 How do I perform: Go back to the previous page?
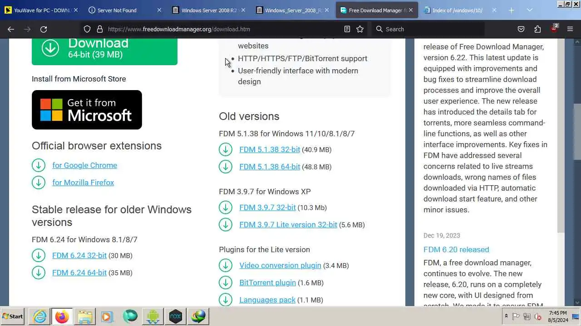tap(11, 29)
